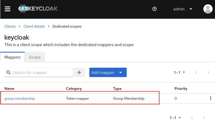This screenshot has height=132, width=215.
Task: Expand the Add mapper caret arrow
Action: point(120,72)
